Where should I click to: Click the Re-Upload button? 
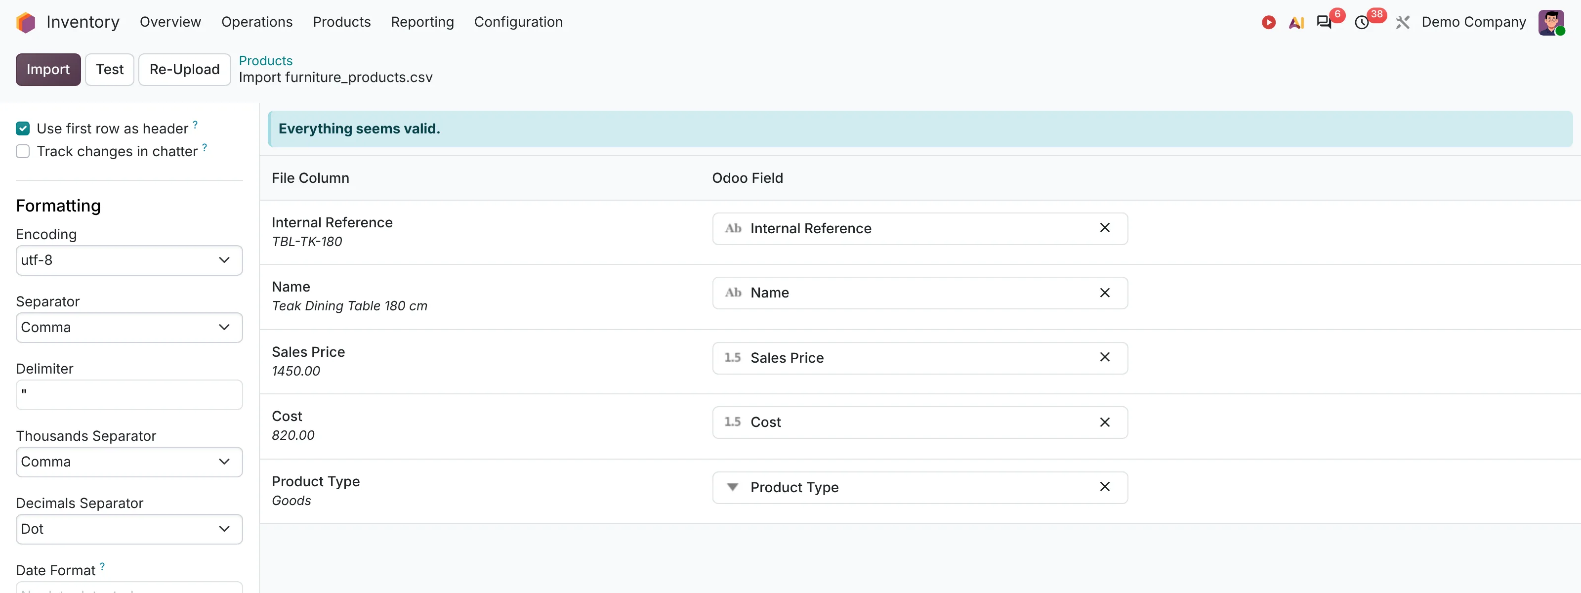point(184,69)
